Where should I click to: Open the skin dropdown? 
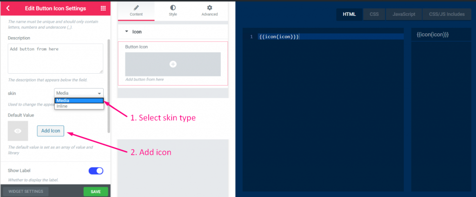(x=79, y=93)
